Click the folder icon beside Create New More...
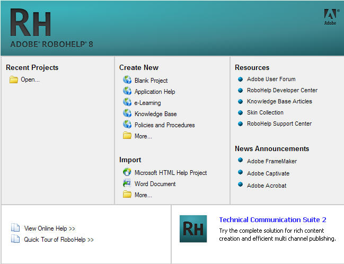344x264 pixels. click(x=127, y=135)
